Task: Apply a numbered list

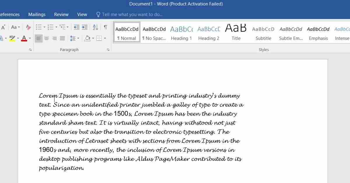Action: point(50,27)
